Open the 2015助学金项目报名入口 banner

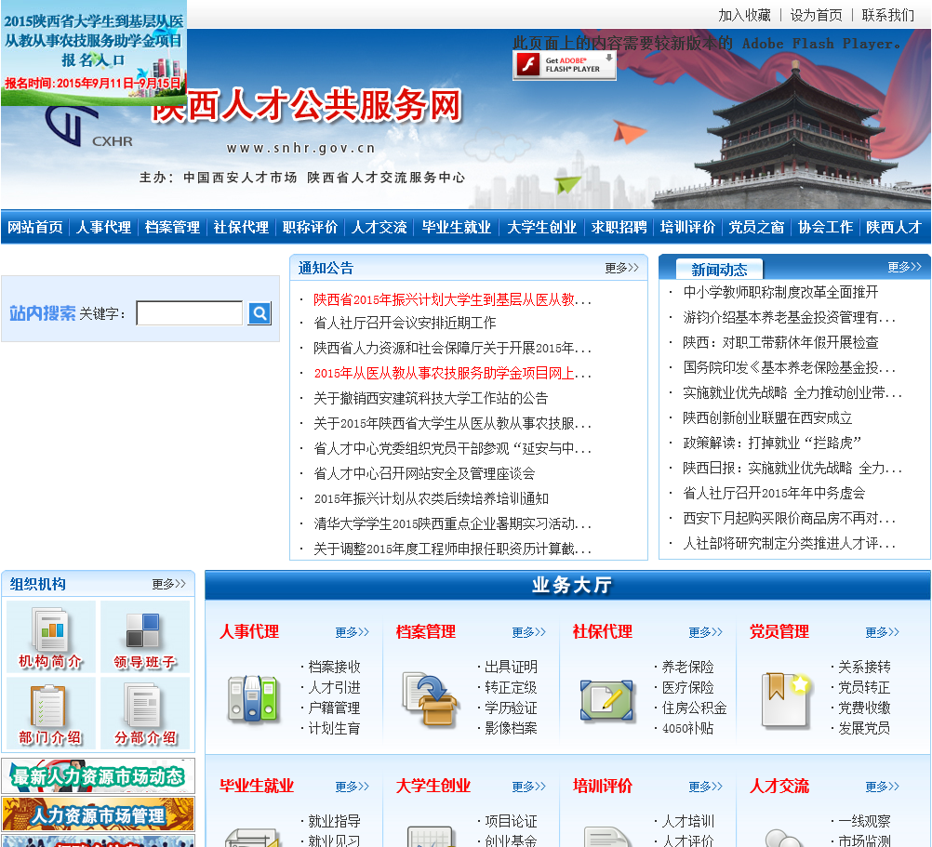point(94,53)
